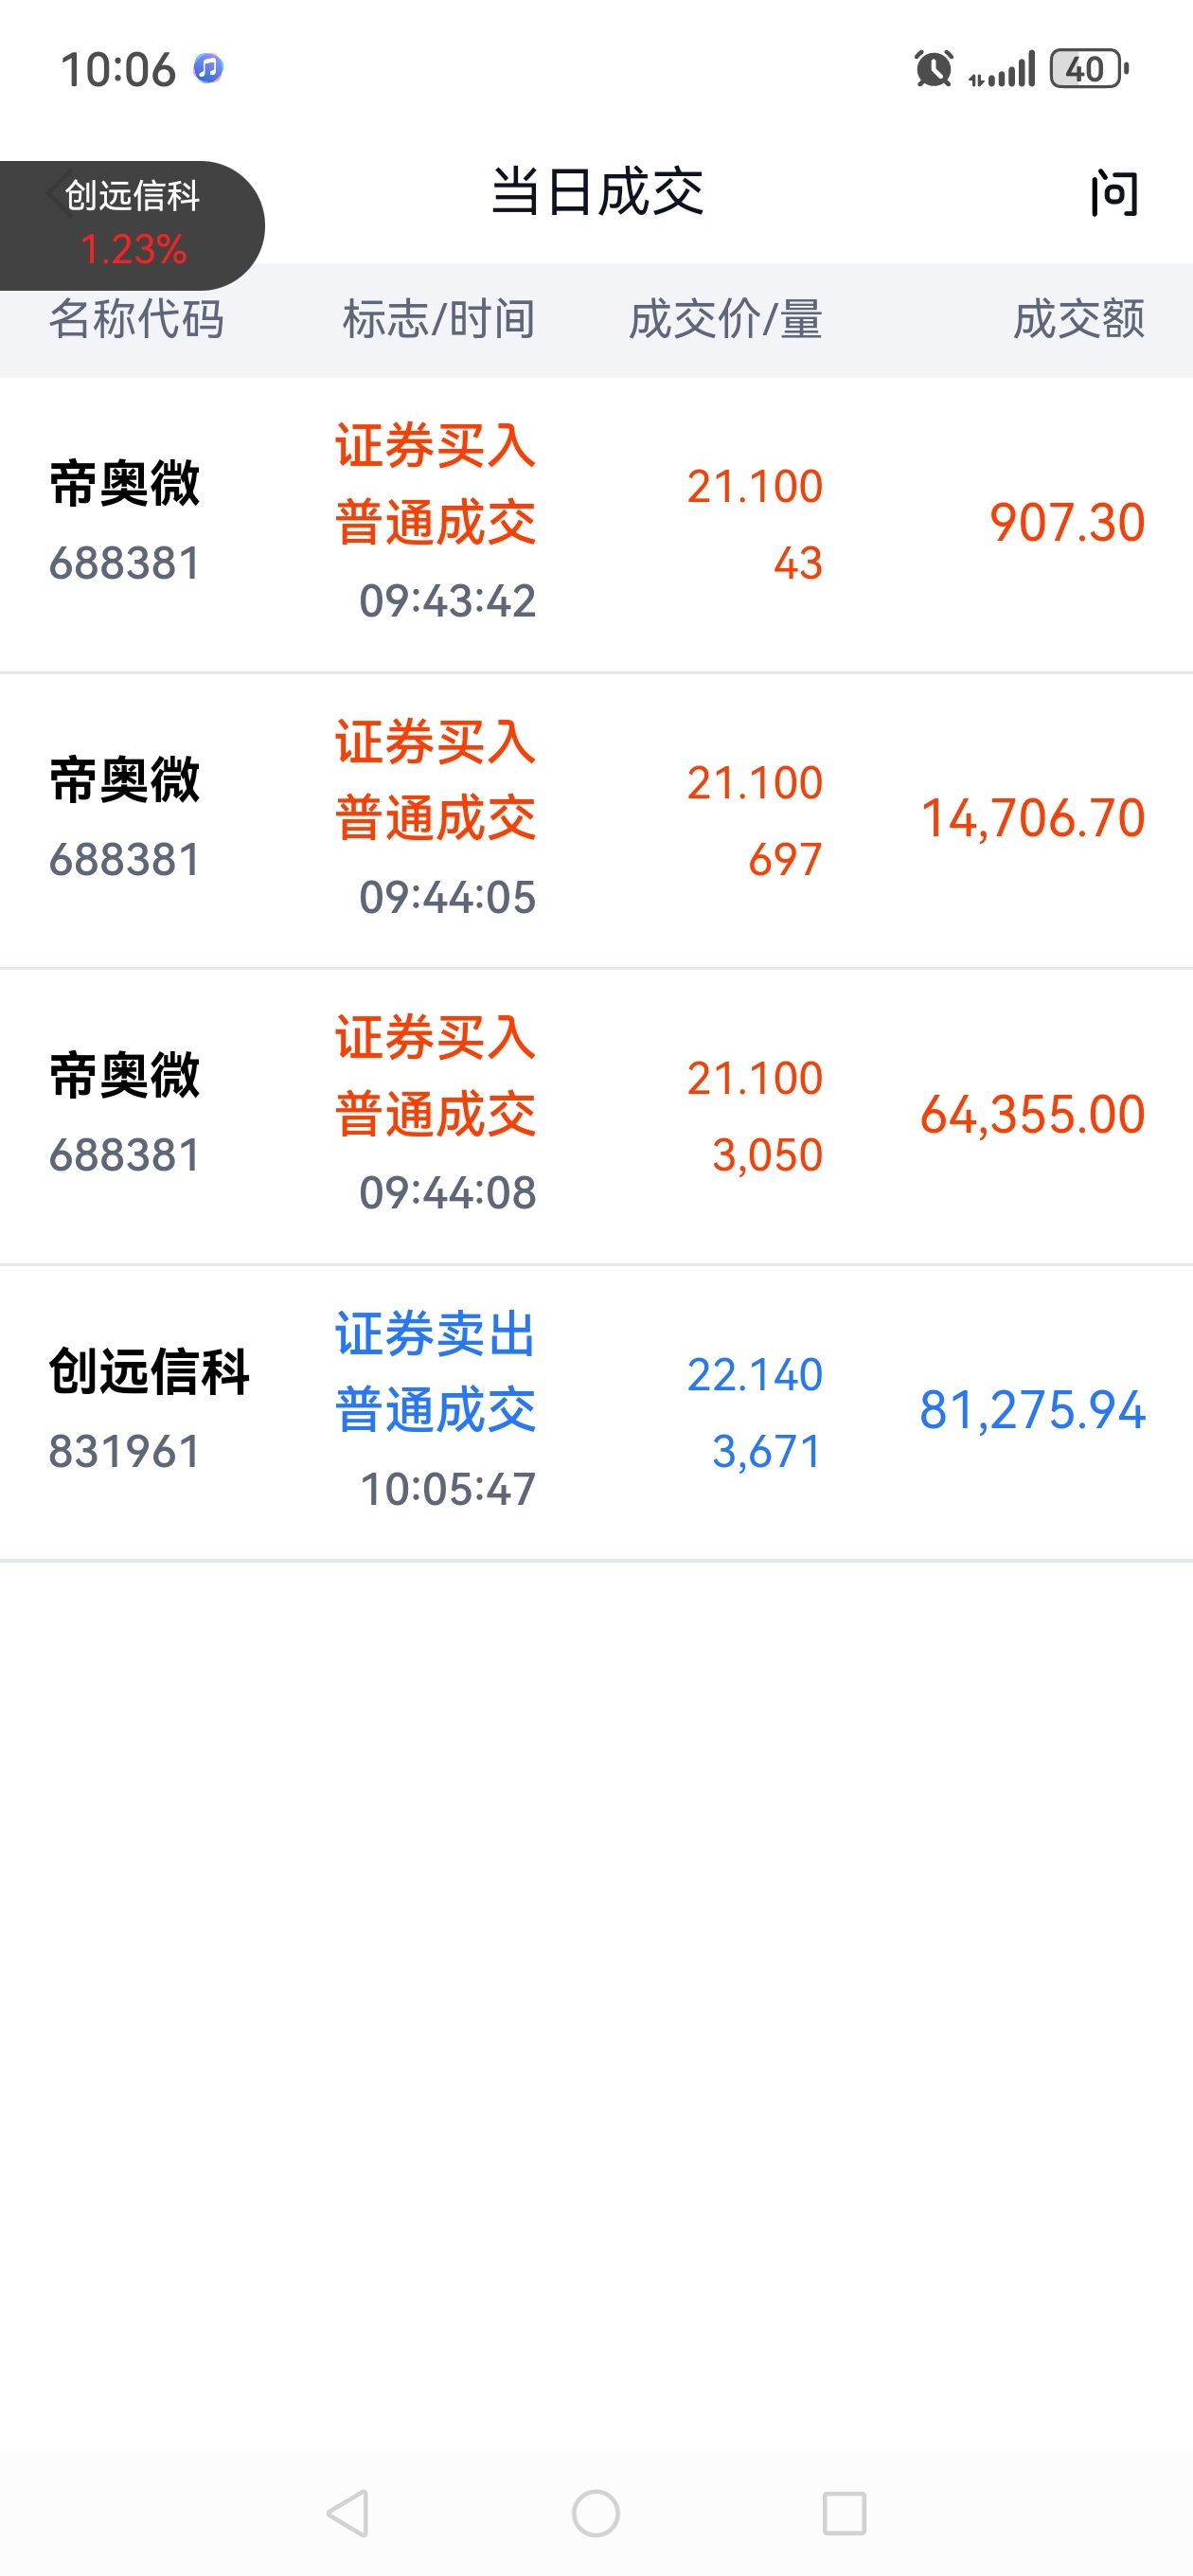This screenshot has width=1193, height=2576.
Task: Open the 帝奥微 trade at 09:43:42
Action: [x=596, y=524]
